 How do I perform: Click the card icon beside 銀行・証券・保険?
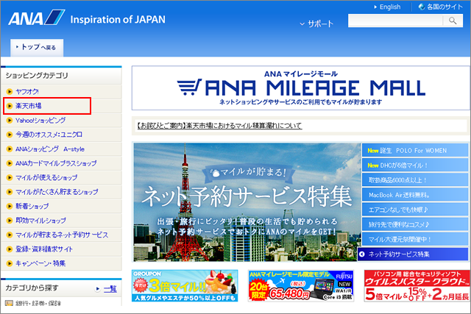[9, 303]
